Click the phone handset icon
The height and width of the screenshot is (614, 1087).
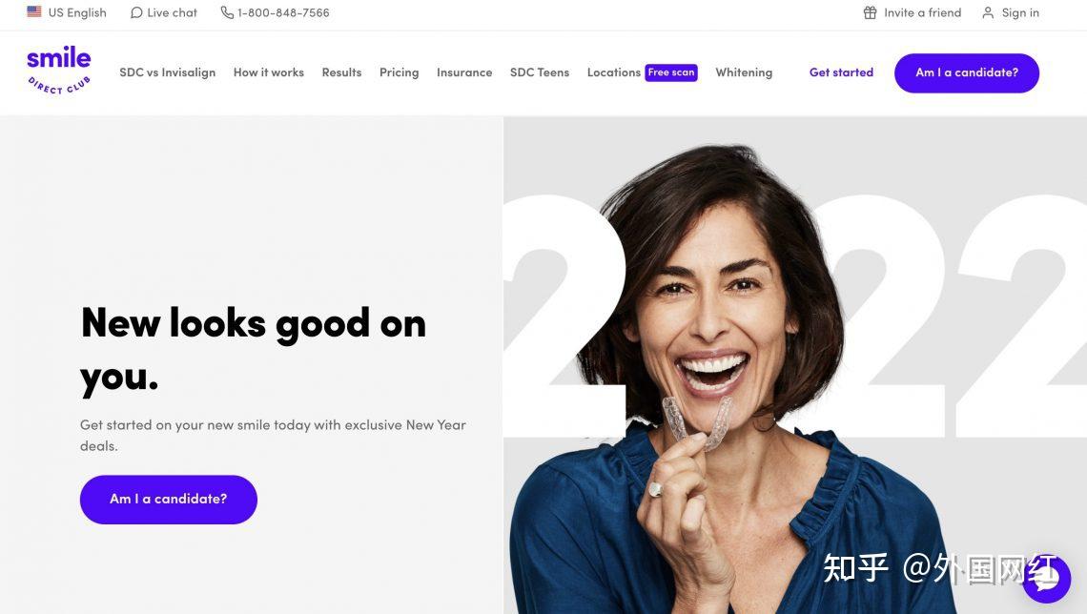pos(227,12)
